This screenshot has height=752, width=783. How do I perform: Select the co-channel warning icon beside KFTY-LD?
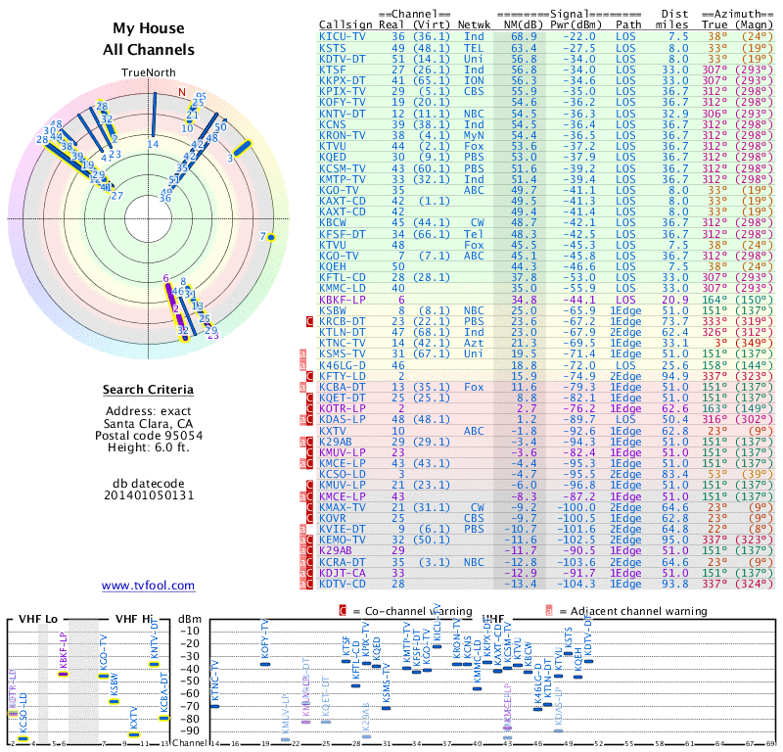[310, 375]
